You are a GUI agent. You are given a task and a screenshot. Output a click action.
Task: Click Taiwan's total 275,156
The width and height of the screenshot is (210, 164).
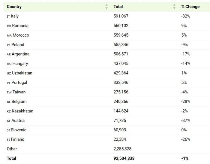coord(121,92)
